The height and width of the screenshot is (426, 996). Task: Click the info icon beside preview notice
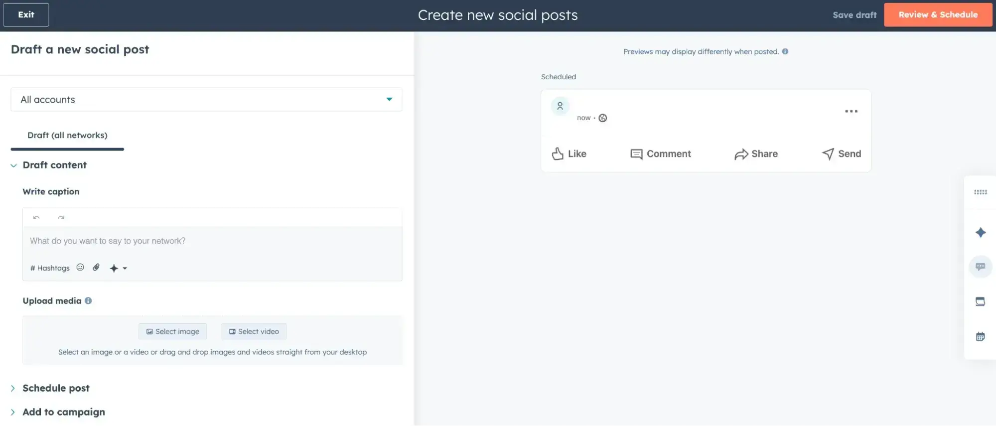[785, 51]
